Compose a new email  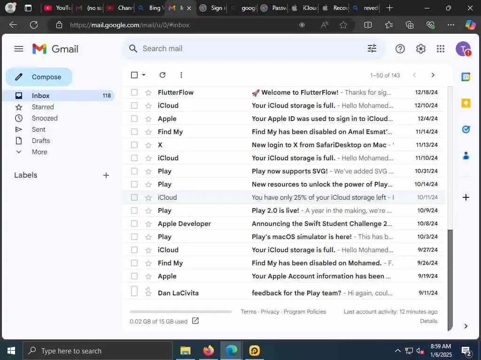pyautogui.click(x=39, y=77)
